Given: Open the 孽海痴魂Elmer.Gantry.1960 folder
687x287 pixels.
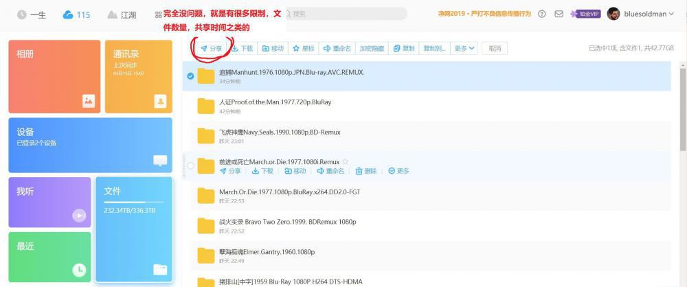Looking at the screenshot, I should tap(267, 252).
